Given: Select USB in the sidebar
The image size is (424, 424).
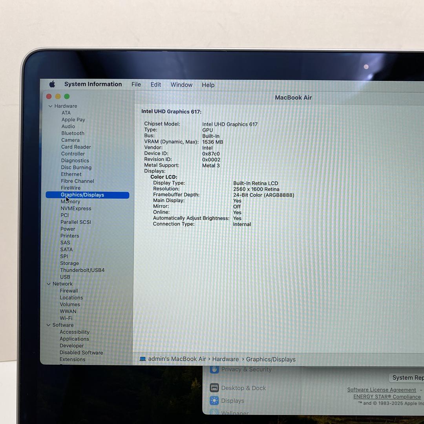Looking at the screenshot, I should (x=65, y=277).
